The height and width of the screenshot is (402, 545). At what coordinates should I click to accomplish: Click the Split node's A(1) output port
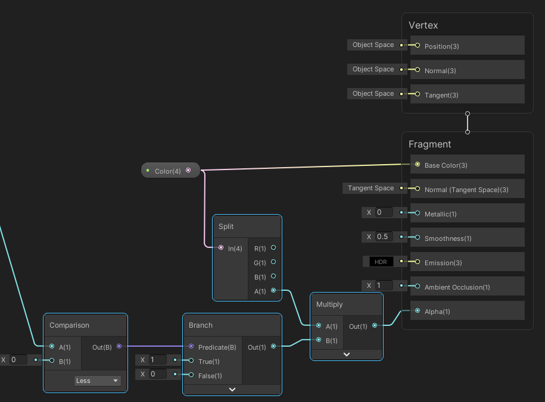273,291
